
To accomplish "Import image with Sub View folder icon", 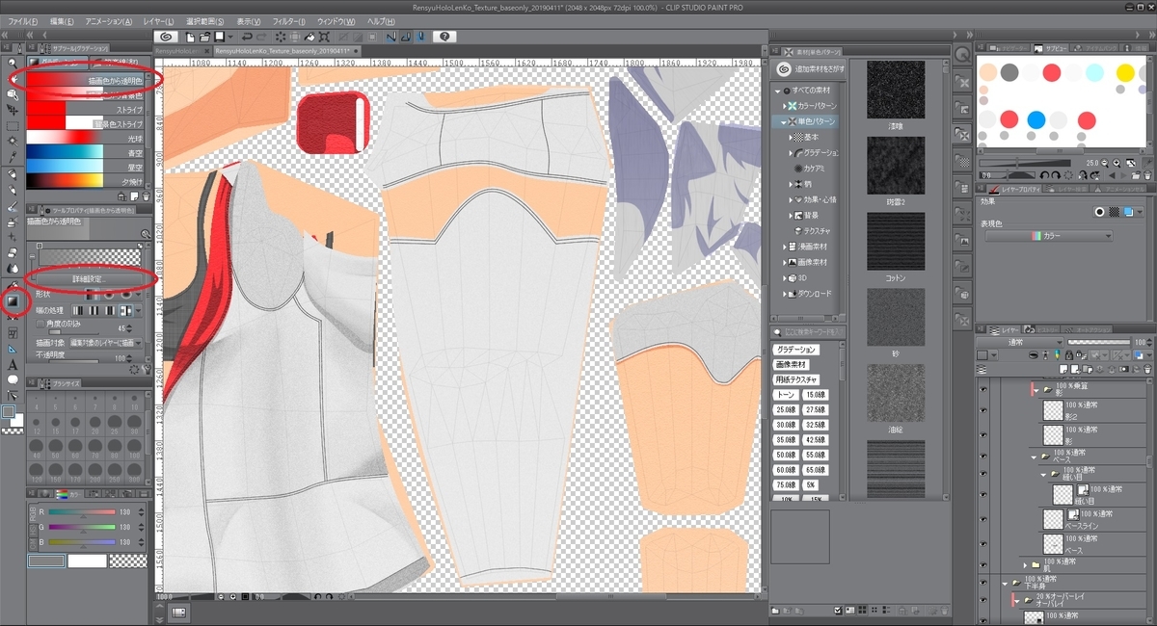I will 1135,174.
